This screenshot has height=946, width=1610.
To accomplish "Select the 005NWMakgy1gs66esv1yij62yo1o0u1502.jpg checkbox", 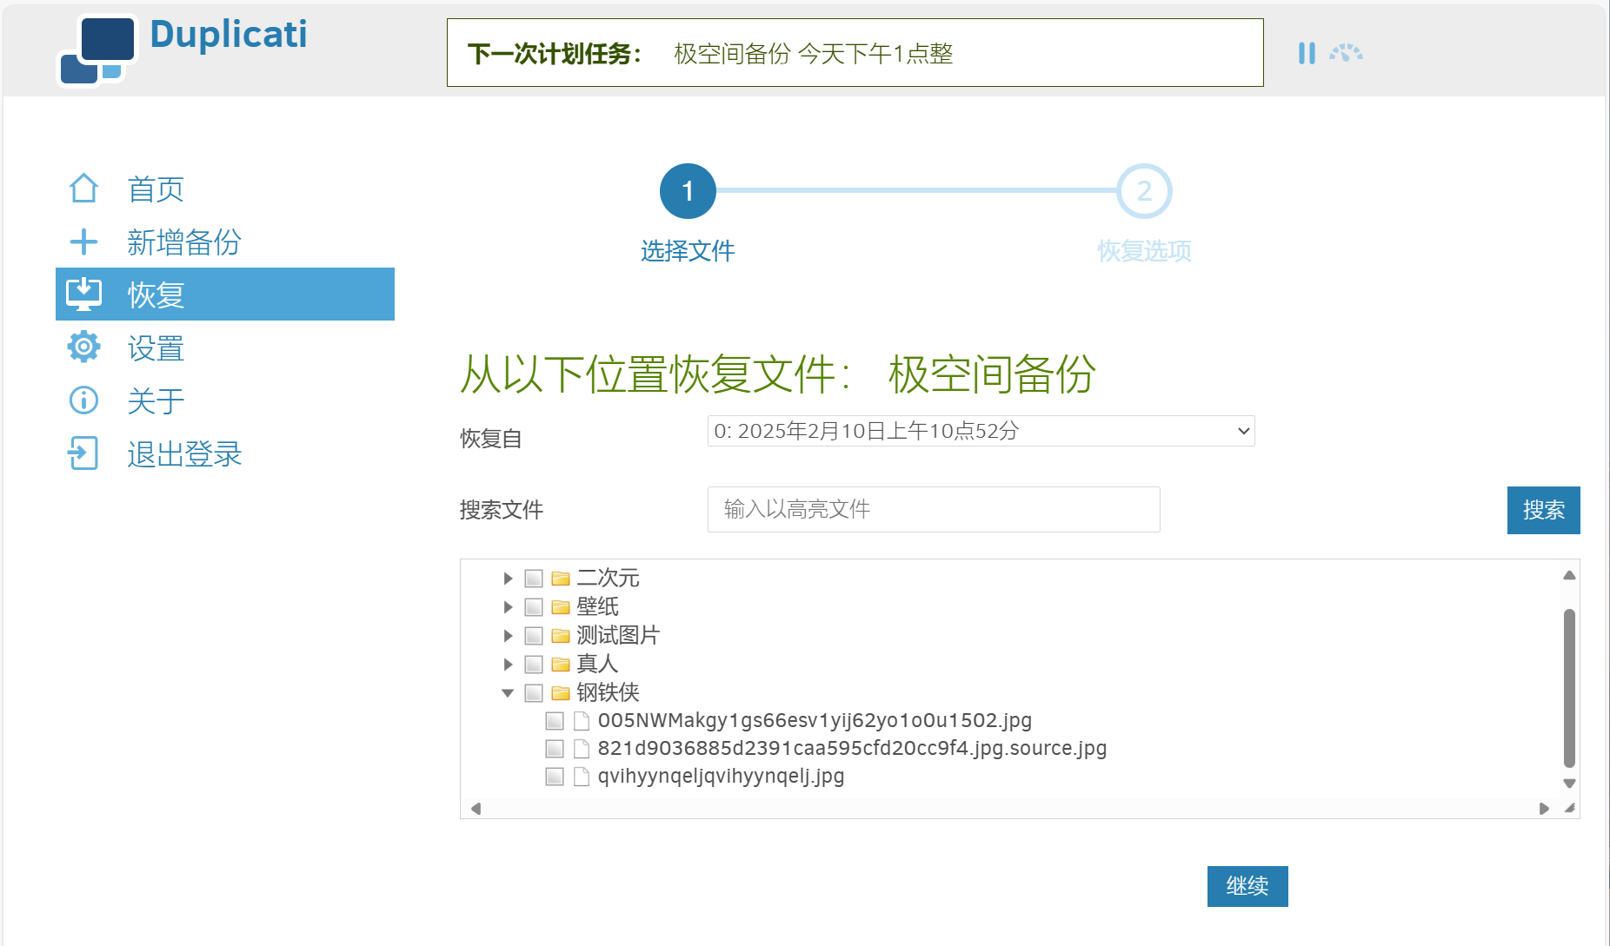I will click(555, 720).
